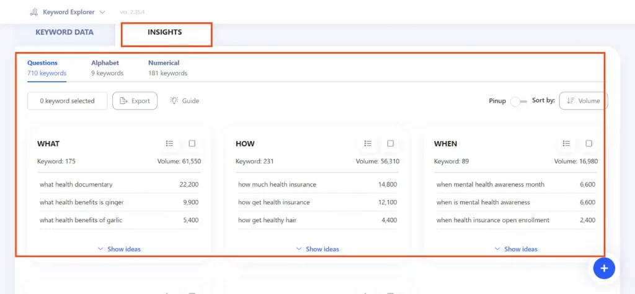Screen dimensions: 635x294
Task: Click the 0 keyword selected box
Action: coord(67,101)
